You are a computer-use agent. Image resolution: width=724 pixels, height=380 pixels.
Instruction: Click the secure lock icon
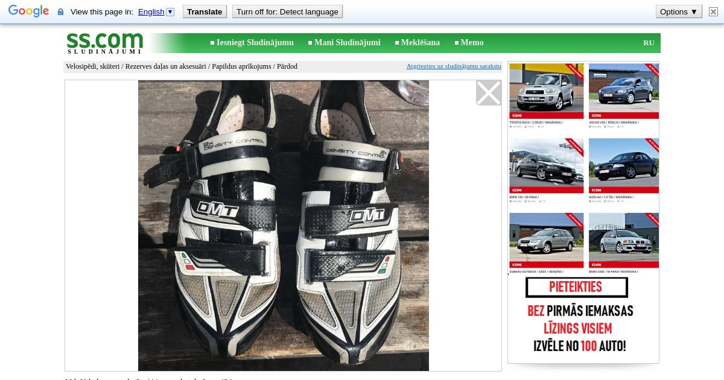tap(60, 12)
